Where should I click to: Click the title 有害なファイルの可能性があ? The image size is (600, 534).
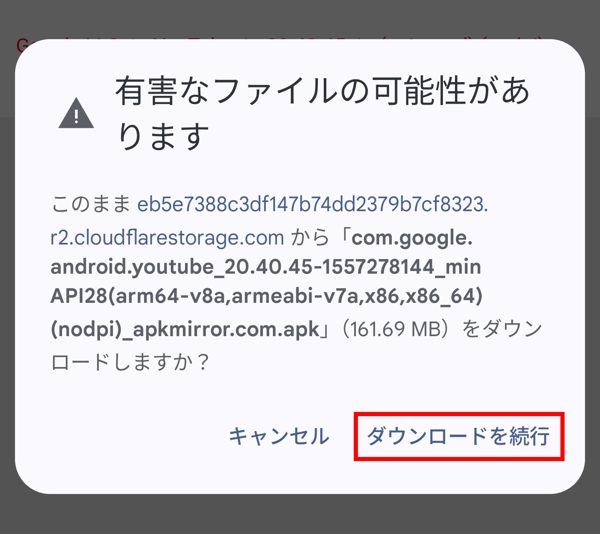click(322, 90)
